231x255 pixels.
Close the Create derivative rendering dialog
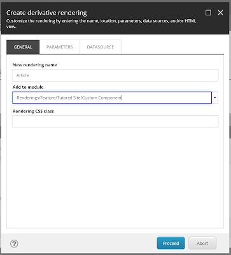tap(220, 13)
